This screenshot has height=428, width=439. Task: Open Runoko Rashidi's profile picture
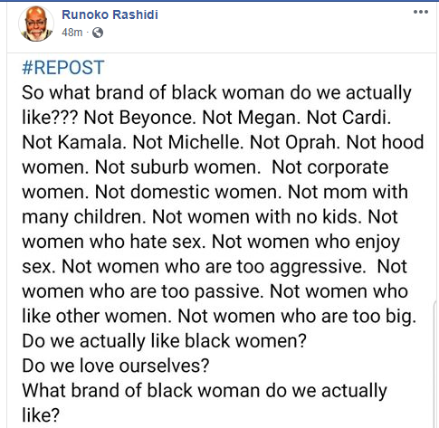(x=36, y=24)
